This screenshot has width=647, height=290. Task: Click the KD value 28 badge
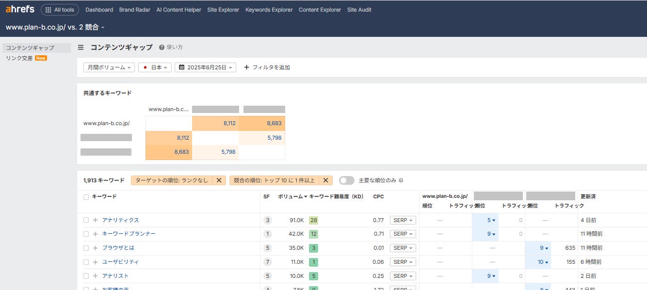(313, 220)
